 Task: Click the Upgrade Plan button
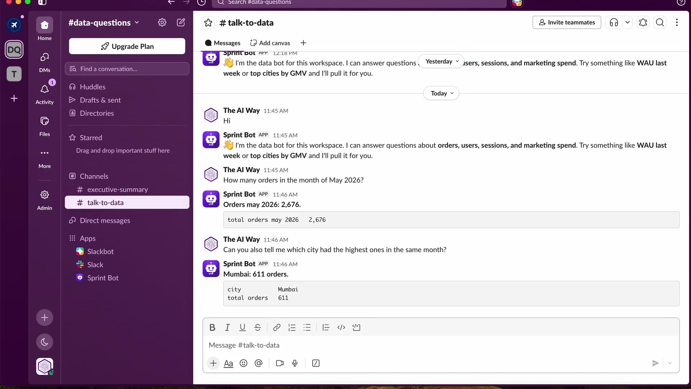click(127, 46)
